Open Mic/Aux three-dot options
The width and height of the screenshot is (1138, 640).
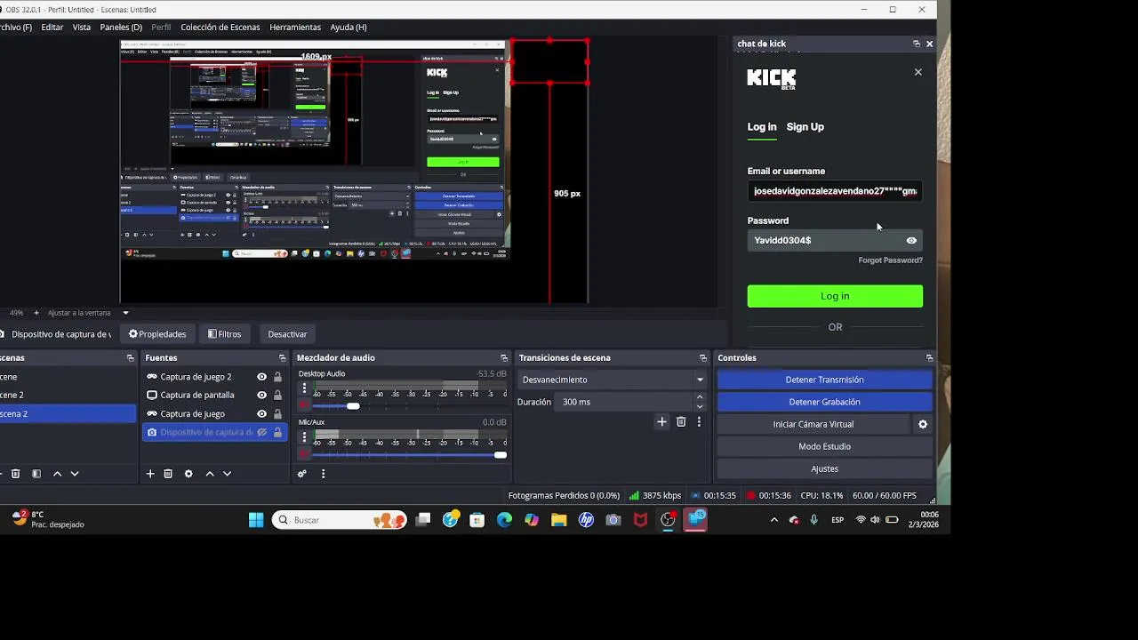pos(304,437)
